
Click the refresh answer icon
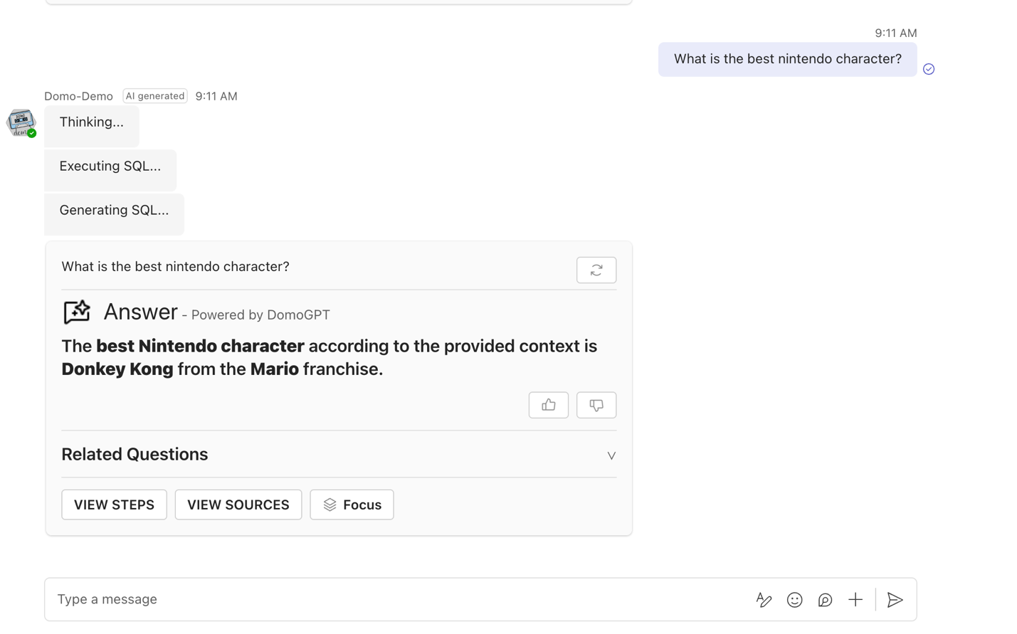pos(596,270)
